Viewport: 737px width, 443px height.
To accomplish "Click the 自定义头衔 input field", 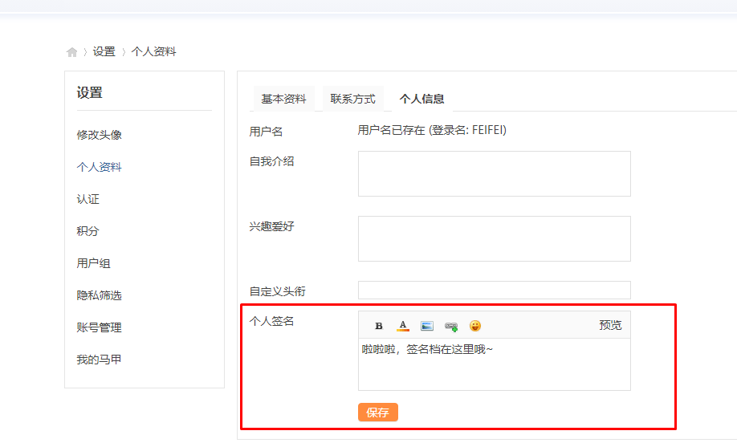I will pyautogui.click(x=494, y=290).
